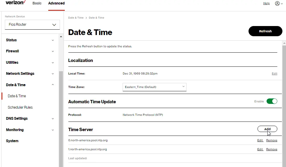
Task: Click the Verizon logo
Action: [16, 2]
